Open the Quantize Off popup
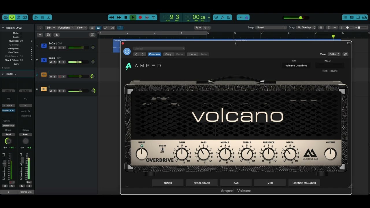370x208 pixels. [x=26, y=41]
